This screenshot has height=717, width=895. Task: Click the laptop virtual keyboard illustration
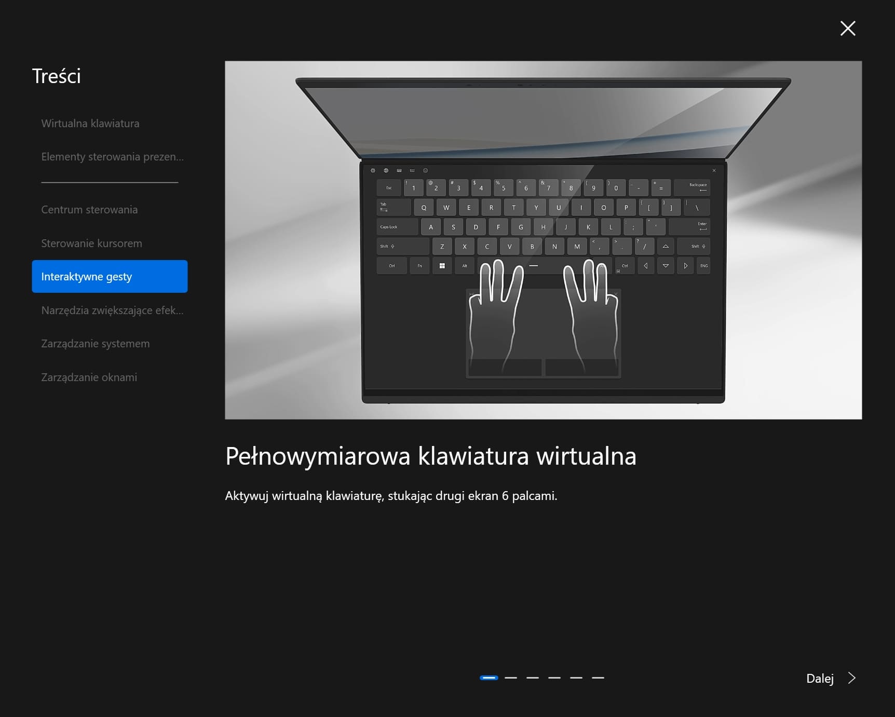pos(543,240)
